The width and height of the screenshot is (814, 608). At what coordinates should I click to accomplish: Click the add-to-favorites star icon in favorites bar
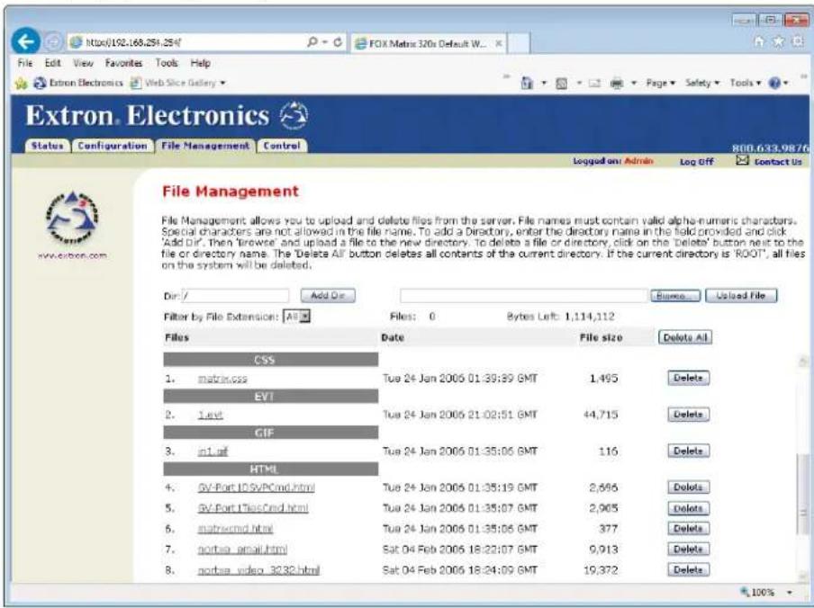21,83
